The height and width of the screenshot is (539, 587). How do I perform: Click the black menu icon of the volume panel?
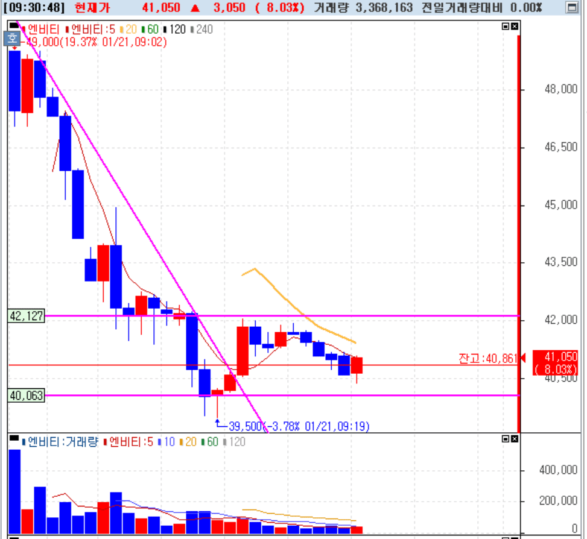pos(14,438)
